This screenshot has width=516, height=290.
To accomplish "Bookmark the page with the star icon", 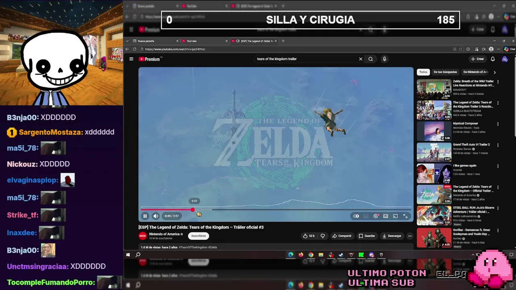I will coord(461,49).
